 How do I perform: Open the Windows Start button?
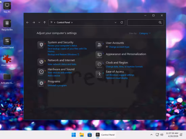coord(74,135)
